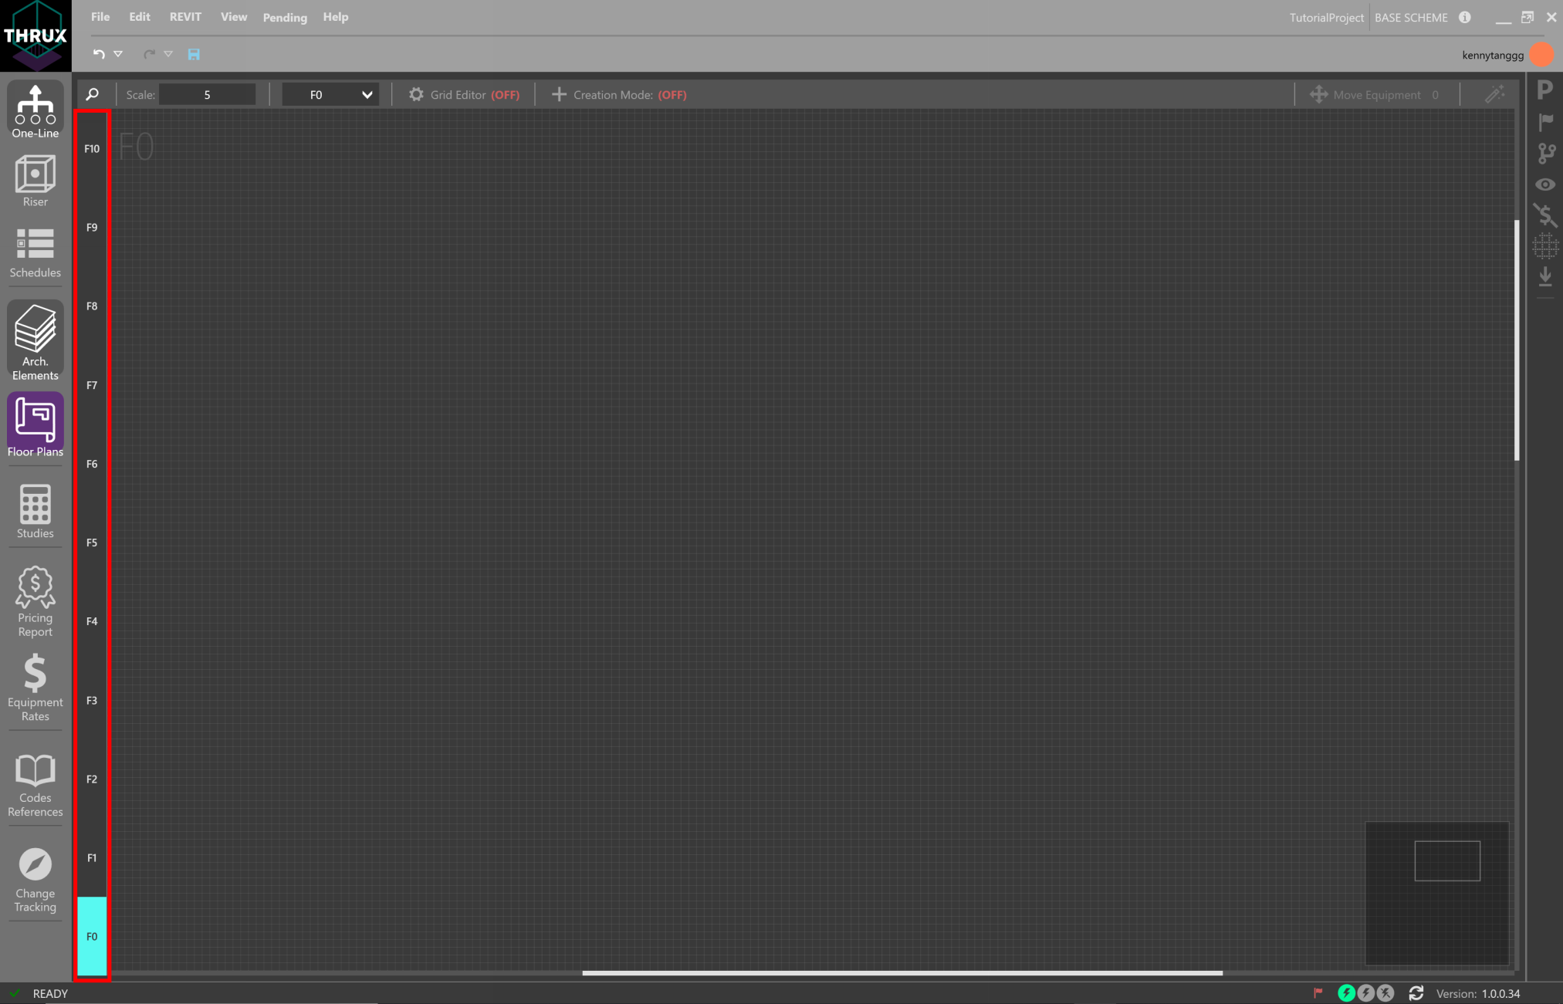Image resolution: width=1563 pixels, height=1004 pixels.
Task: Open the F0 floor level dropdown
Action: [330, 94]
